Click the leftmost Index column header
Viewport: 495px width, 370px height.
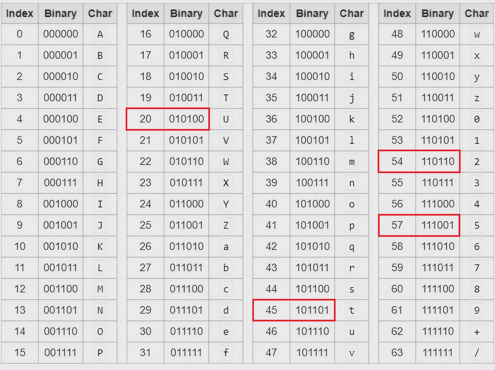(x=20, y=14)
